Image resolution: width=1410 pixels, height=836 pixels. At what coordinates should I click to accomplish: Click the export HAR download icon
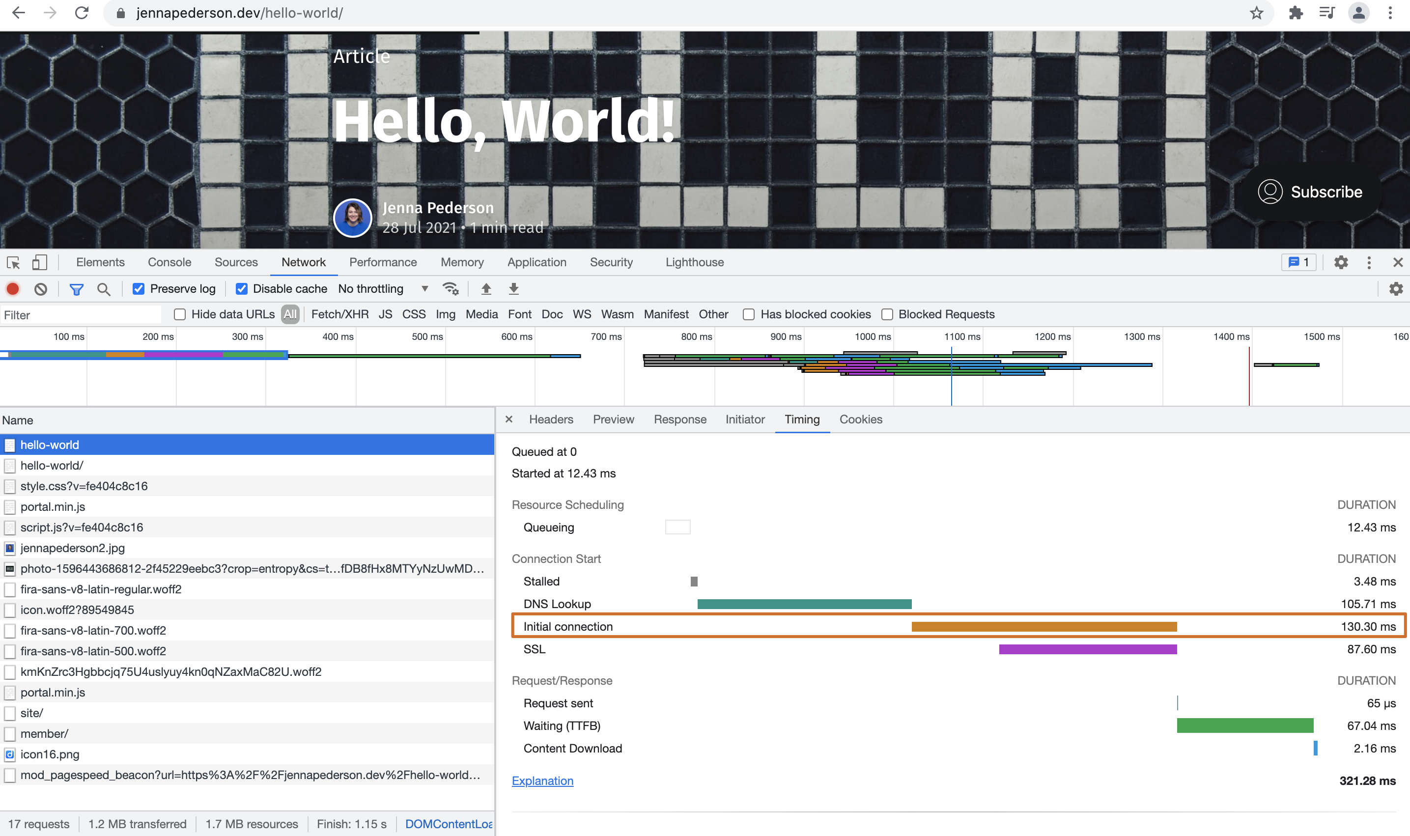[513, 289]
